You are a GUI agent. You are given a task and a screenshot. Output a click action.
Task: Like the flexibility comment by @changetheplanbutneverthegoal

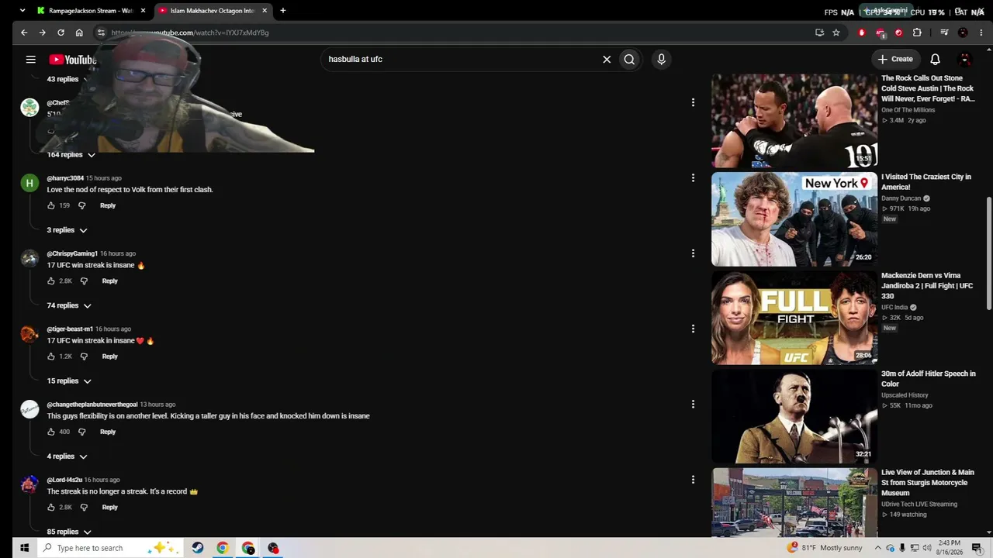51,432
